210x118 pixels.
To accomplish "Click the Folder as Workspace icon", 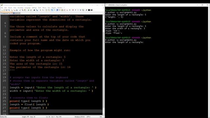I will coord(67,10).
